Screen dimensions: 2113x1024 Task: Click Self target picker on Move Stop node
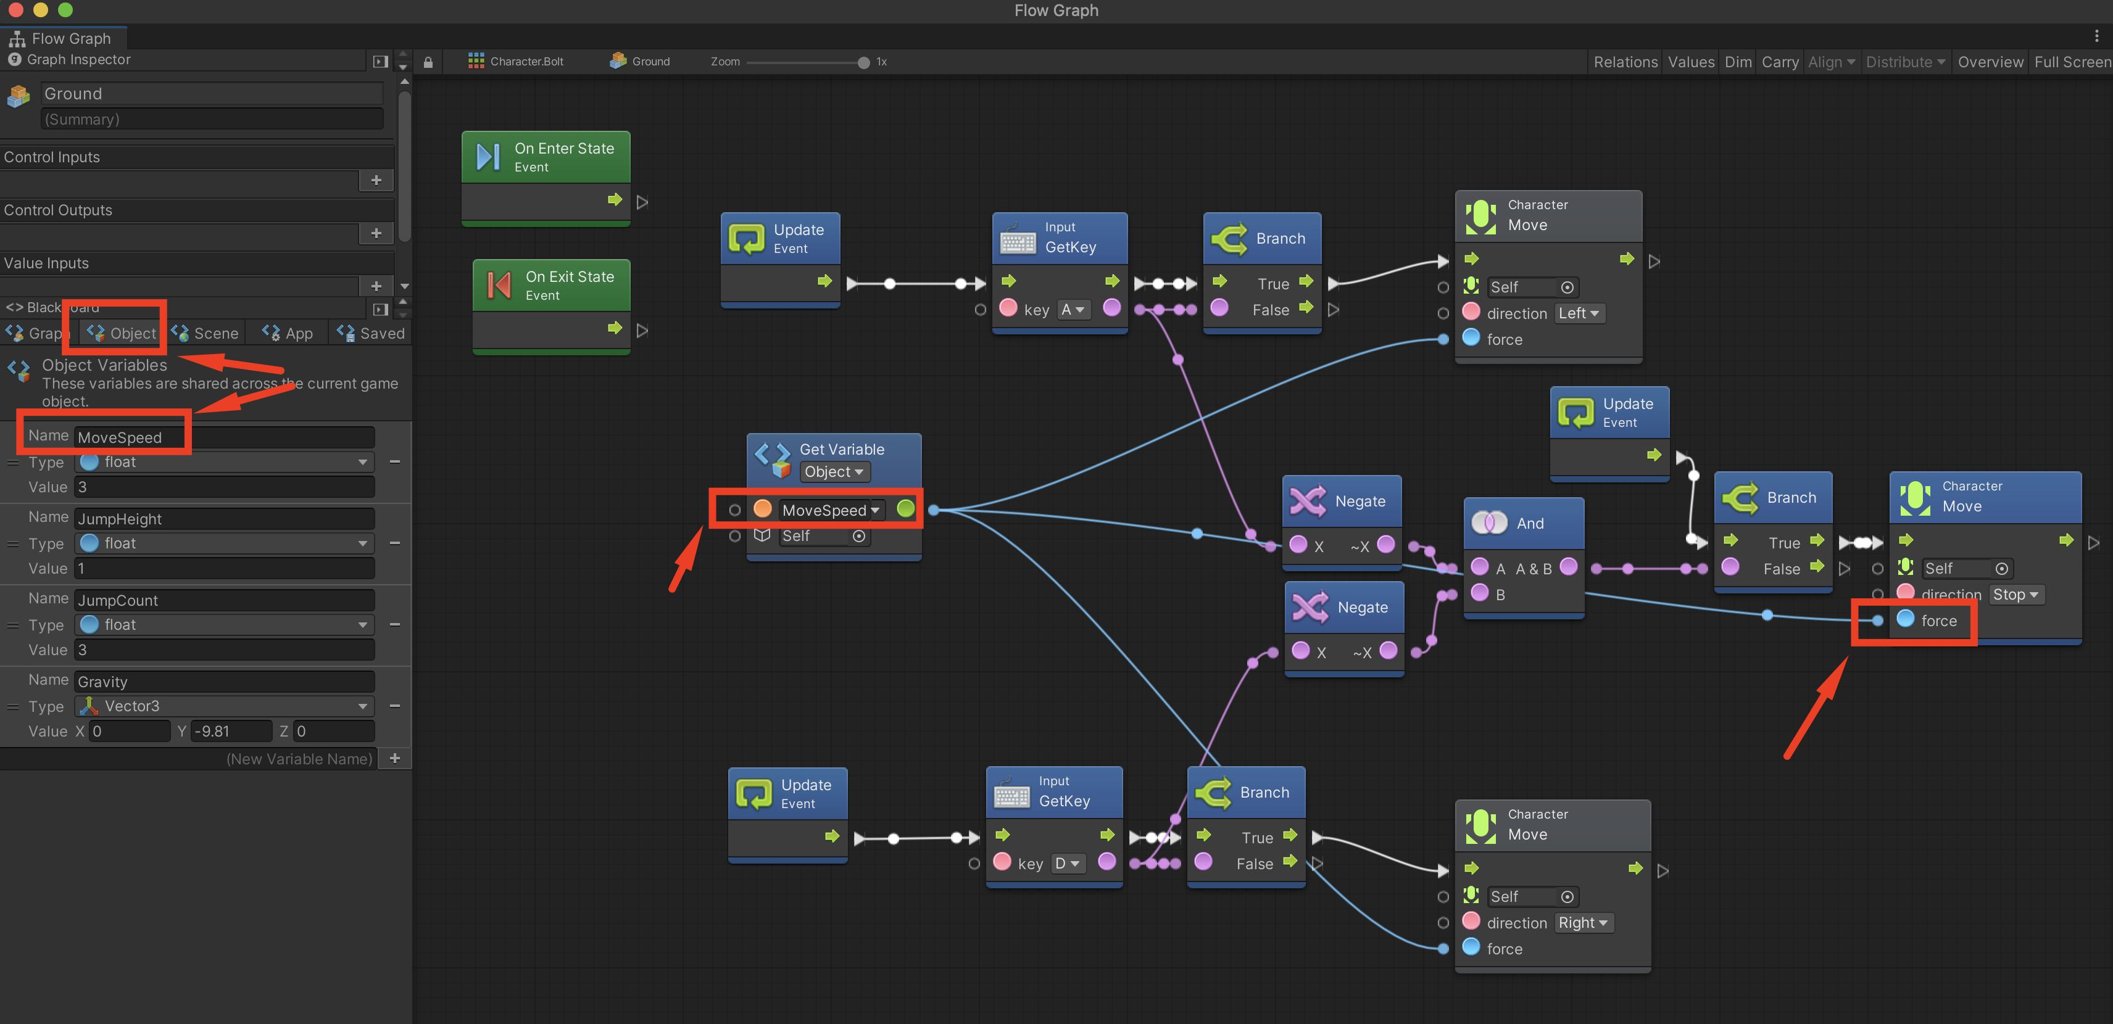click(x=2001, y=568)
